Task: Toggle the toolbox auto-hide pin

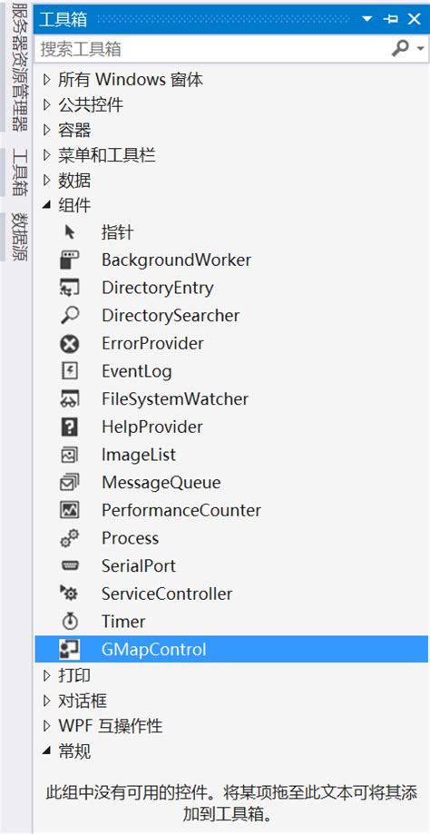Action: [391, 19]
